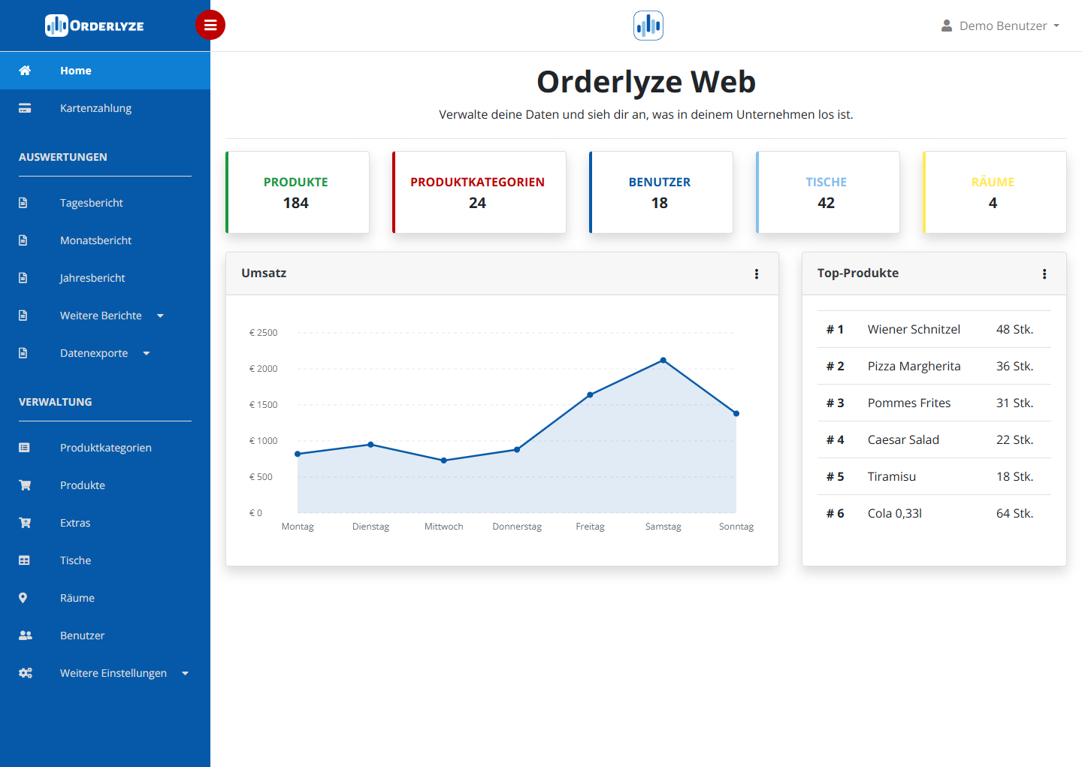This screenshot has width=1082, height=767.
Task: Click the PRODUKTE 184 summary card
Action: (x=298, y=192)
